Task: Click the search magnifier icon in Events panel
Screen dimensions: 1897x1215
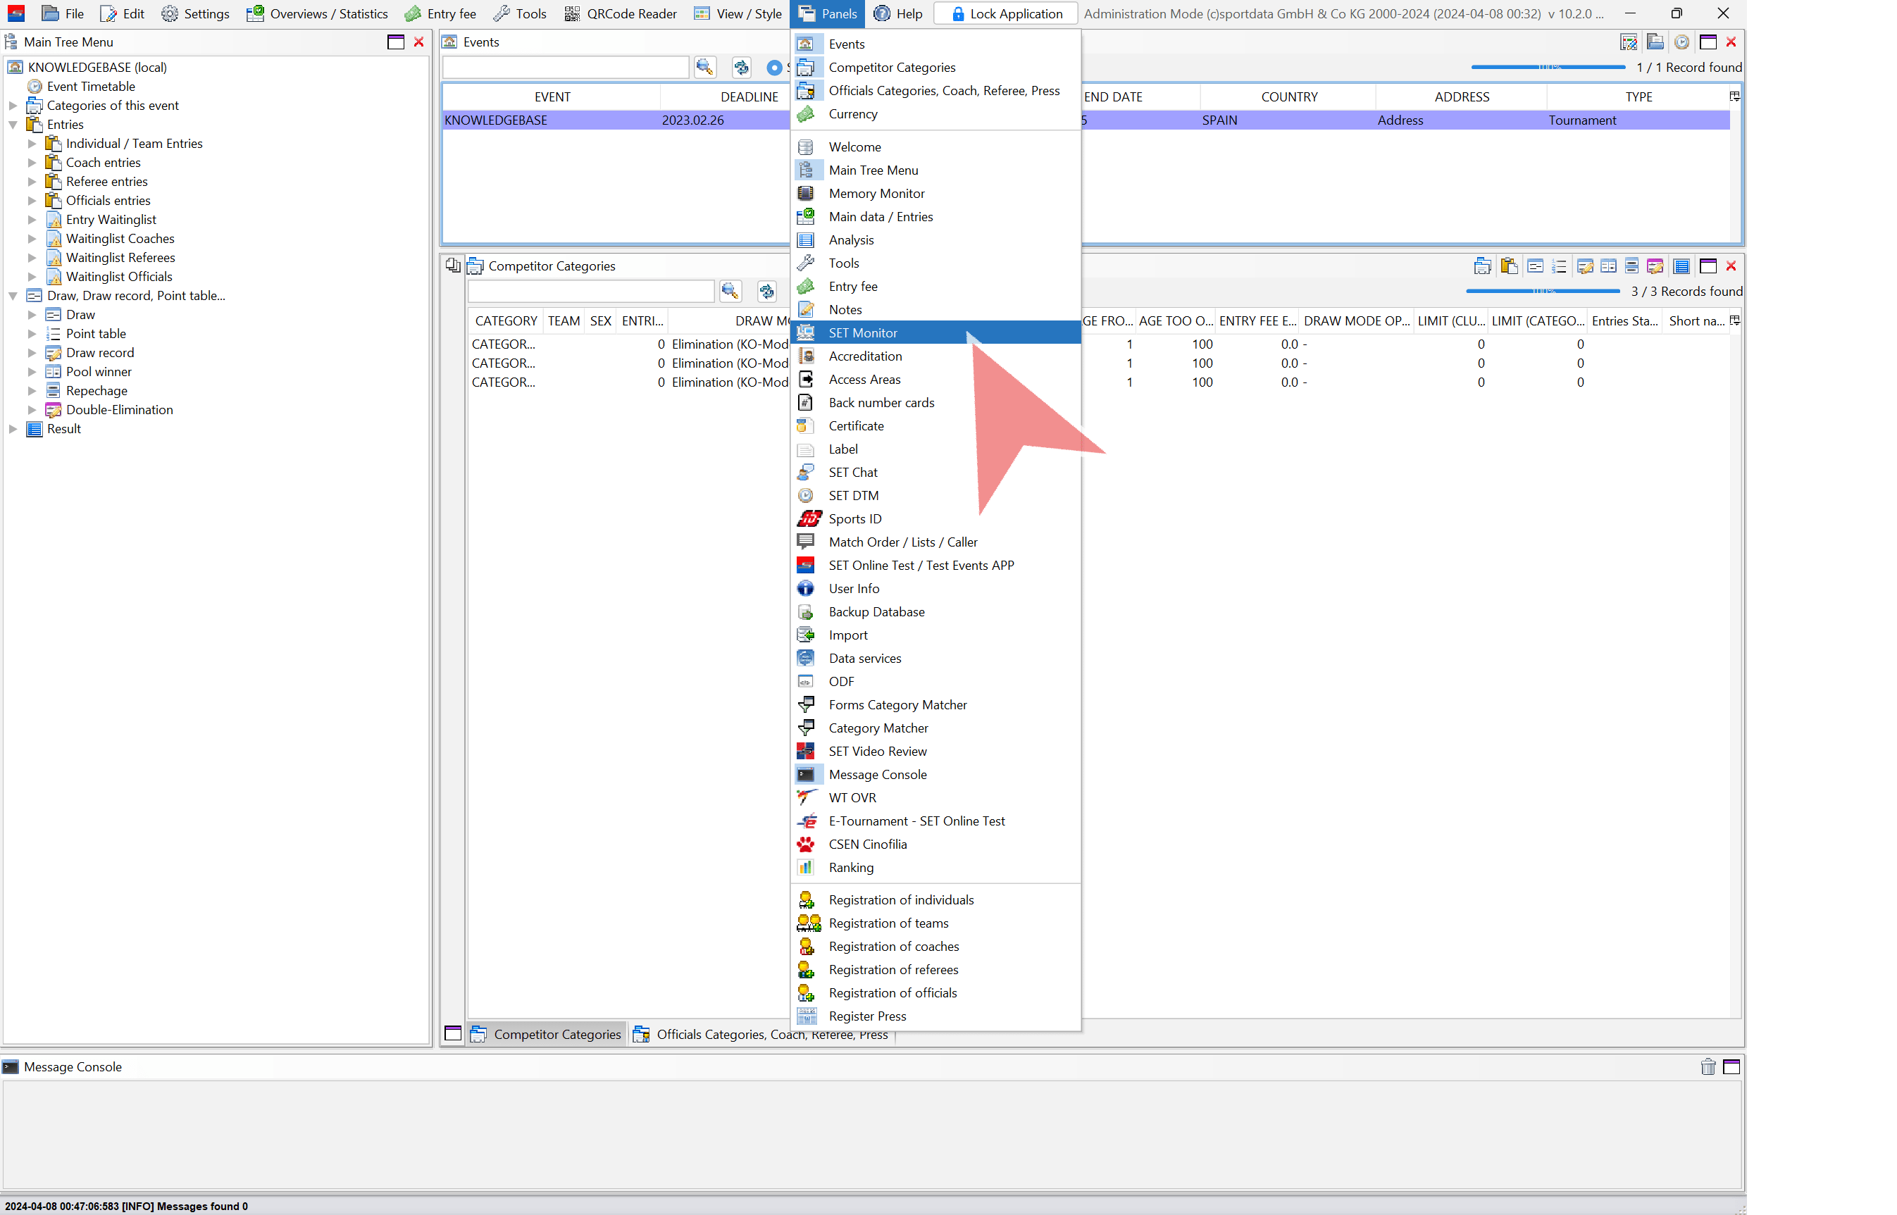Action: click(704, 68)
